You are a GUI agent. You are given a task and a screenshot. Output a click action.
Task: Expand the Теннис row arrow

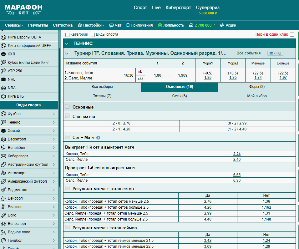pos(54,122)
